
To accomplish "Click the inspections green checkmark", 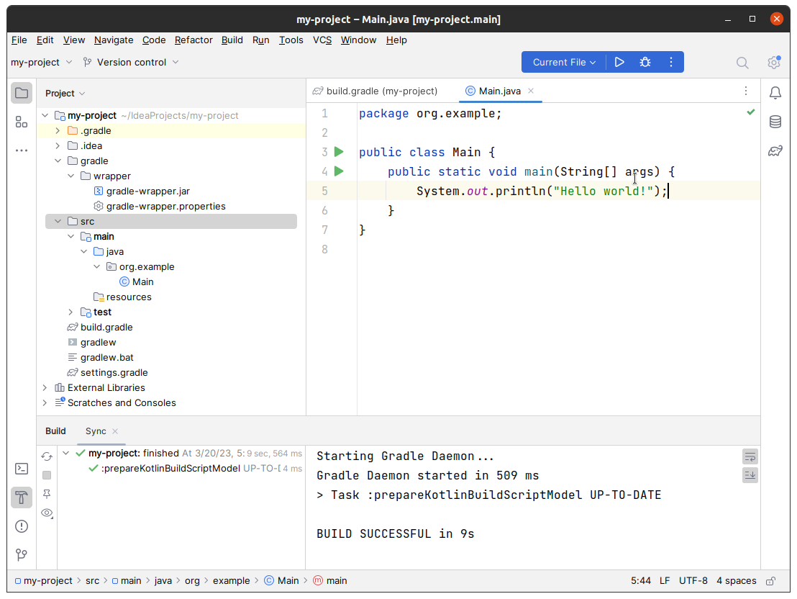I will [751, 112].
